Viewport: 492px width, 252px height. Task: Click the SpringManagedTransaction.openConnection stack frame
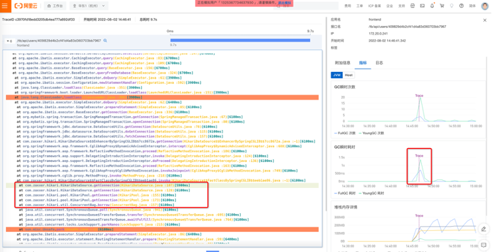tap(131, 122)
